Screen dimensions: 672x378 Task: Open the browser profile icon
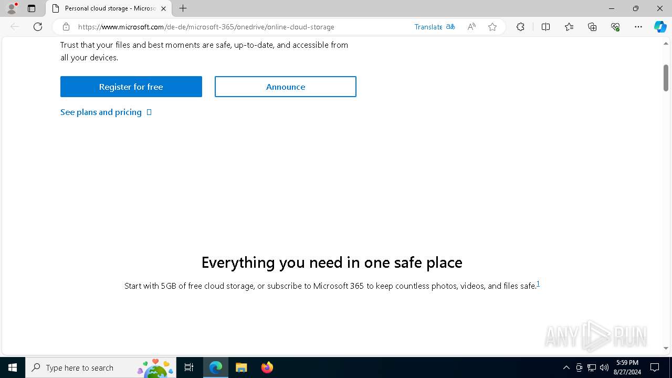(12, 8)
